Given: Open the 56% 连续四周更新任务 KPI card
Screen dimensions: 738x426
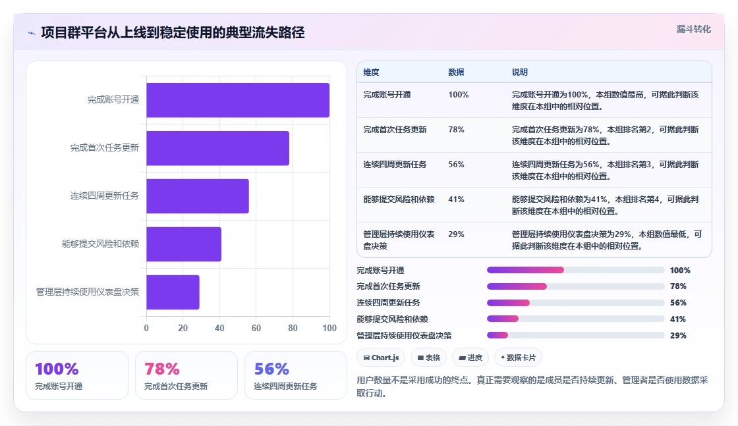Looking at the screenshot, I should point(296,375).
